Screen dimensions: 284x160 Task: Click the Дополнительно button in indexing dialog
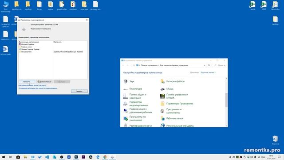click(x=44, y=82)
